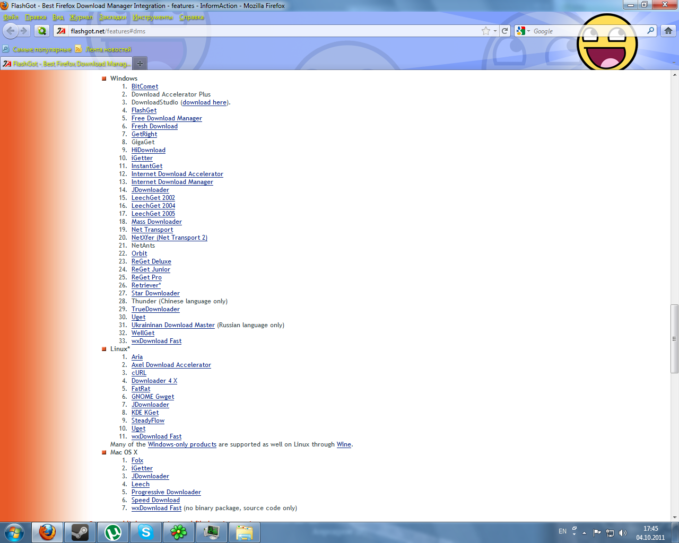Viewport: 679px width, 543px height.
Task: Click the FlashGot site icon in address bar
Action: click(62, 31)
